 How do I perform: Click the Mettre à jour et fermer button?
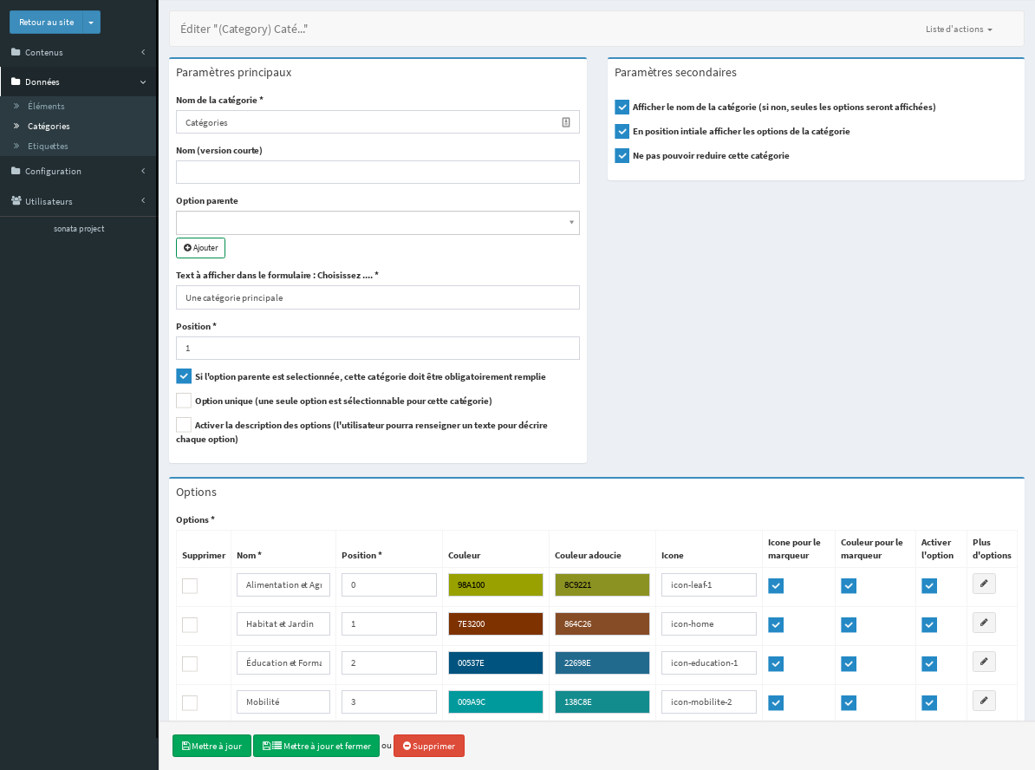coord(316,746)
